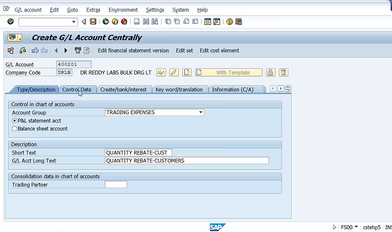The width and height of the screenshot is (392, 232).
Task: Click the green Back arrow icon
Action: point(106,22)
